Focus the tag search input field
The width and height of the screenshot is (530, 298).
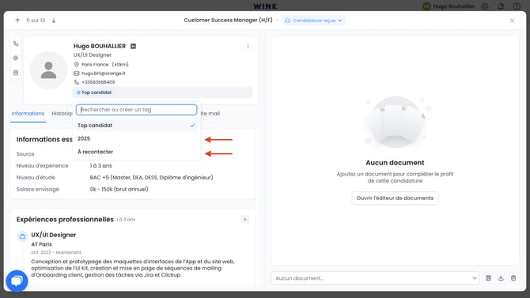(x=137, y=109)
